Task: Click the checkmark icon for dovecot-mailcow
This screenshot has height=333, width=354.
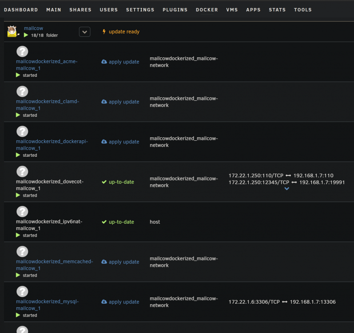Action: pos(104,182)
